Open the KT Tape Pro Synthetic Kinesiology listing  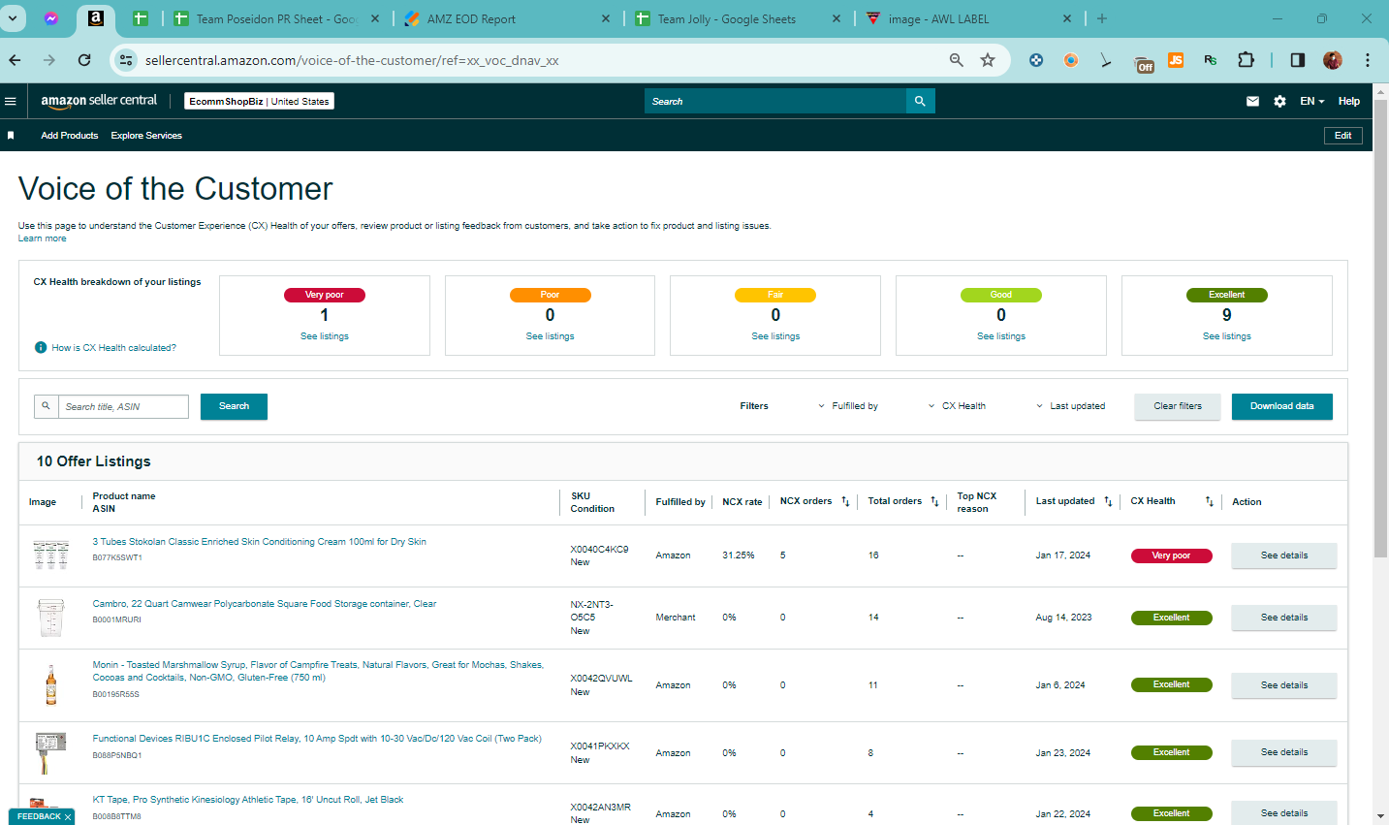[x=248, y=800]
